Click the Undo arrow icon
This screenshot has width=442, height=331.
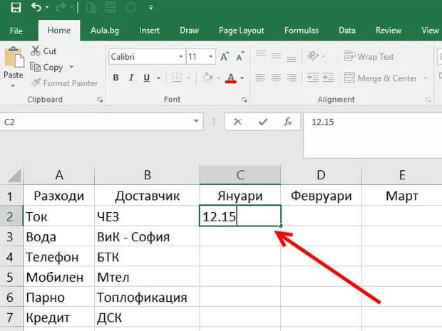point(36,7)
